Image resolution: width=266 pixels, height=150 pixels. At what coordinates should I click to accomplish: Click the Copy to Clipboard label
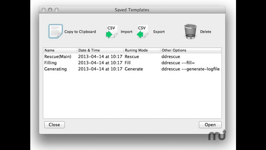point(80,32)
